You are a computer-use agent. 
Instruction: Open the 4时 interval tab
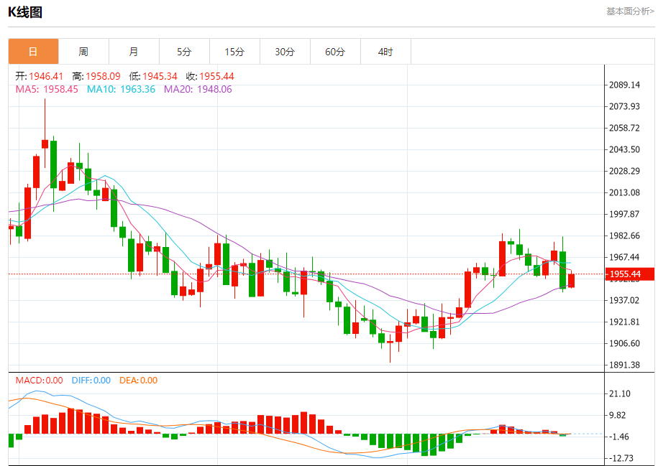click(x=386, y=52)
